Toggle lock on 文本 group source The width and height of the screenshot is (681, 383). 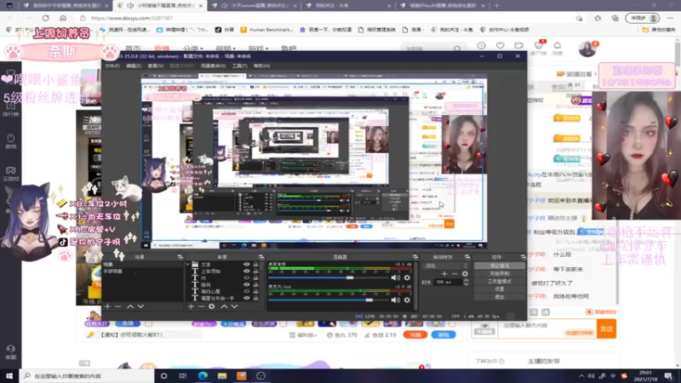(256, 265)
